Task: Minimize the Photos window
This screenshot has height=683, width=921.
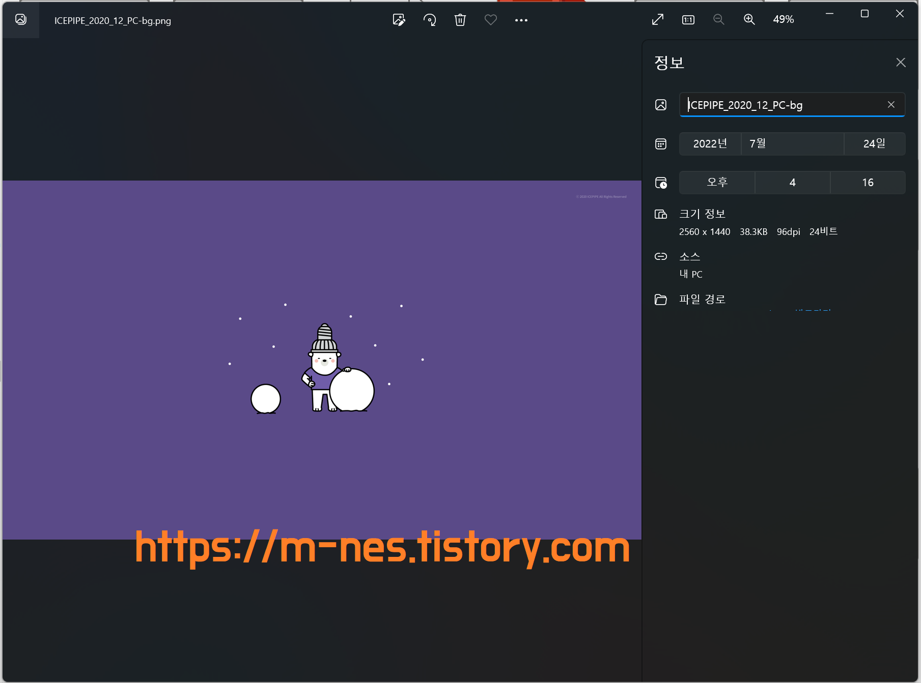Action: [x=829, y=14]
